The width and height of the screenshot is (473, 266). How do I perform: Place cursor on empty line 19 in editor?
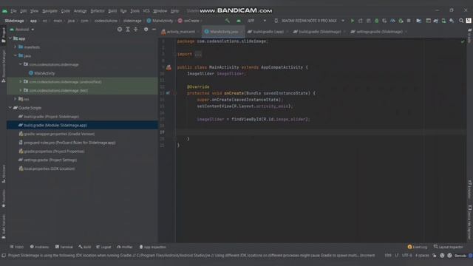click(320, 132)
